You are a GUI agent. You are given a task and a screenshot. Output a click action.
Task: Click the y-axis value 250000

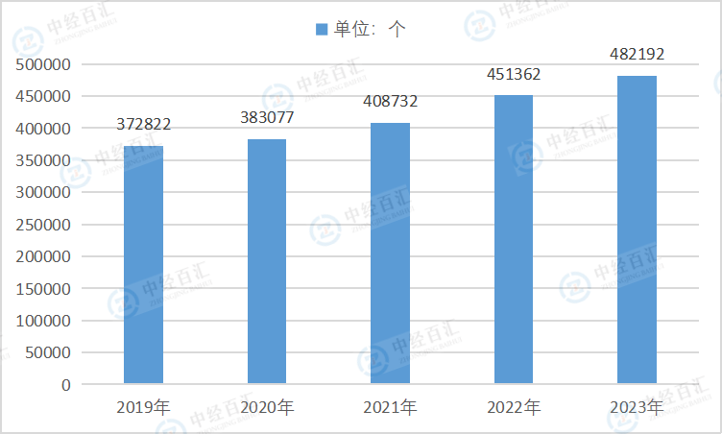pos(43,225)
